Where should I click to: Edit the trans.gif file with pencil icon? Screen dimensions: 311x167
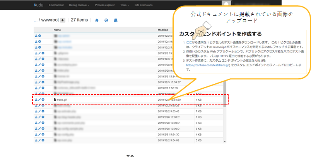[x=39, y=100]
